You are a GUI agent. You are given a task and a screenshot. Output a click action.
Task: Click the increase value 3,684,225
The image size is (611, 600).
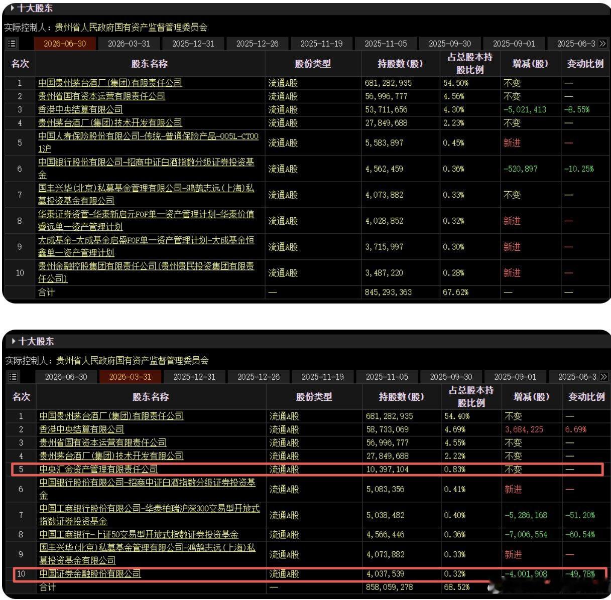pos(524,429)
